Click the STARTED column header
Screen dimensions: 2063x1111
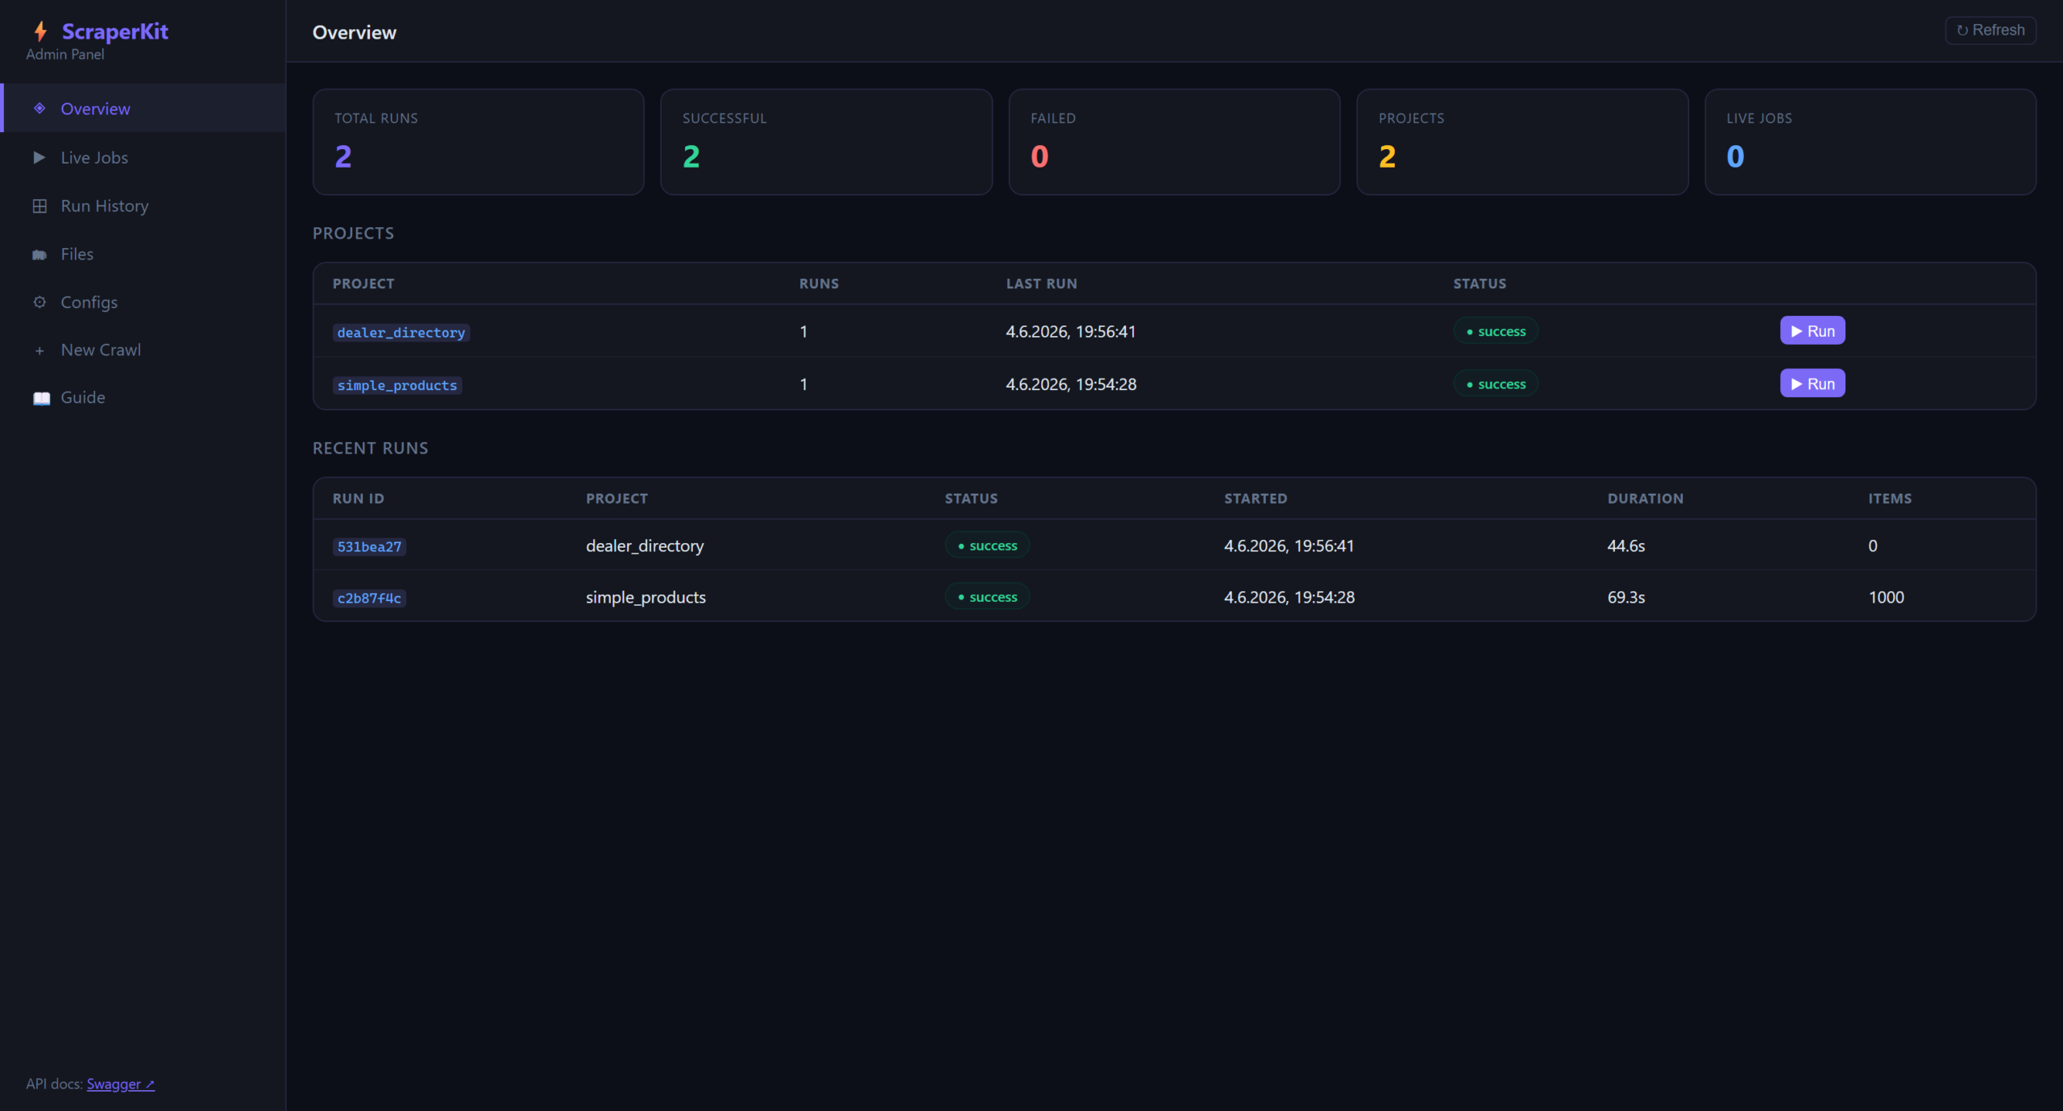[x=1256, y=499]
